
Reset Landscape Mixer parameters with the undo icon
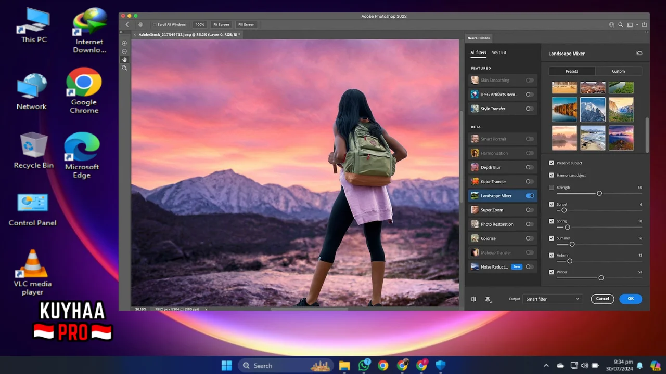[639, 53]
